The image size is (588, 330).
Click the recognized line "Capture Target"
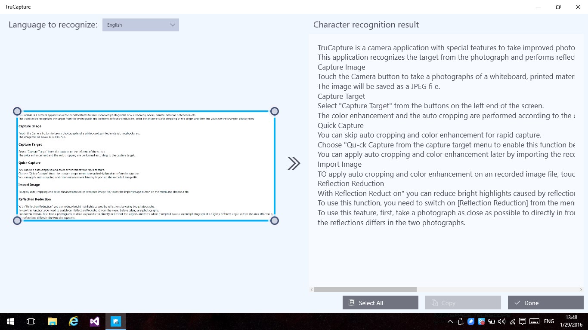pos(341,96)
